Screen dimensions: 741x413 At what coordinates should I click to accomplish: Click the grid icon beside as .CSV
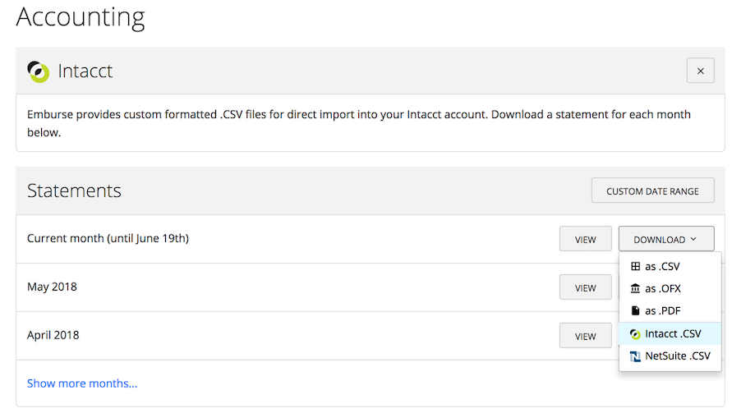tap(635, 267)
